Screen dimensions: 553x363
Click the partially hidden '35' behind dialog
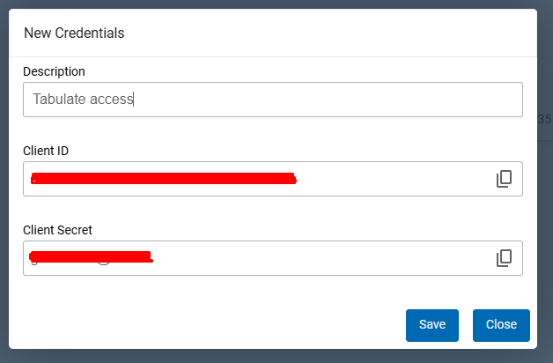545,119
